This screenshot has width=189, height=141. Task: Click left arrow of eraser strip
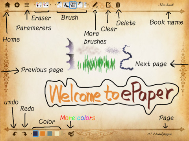click(x=35, y=5)
